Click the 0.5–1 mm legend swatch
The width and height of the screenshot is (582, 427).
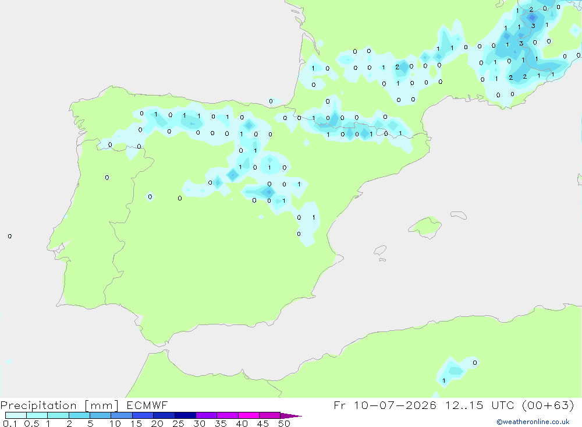pyautogui.click(x=37, y=415)
